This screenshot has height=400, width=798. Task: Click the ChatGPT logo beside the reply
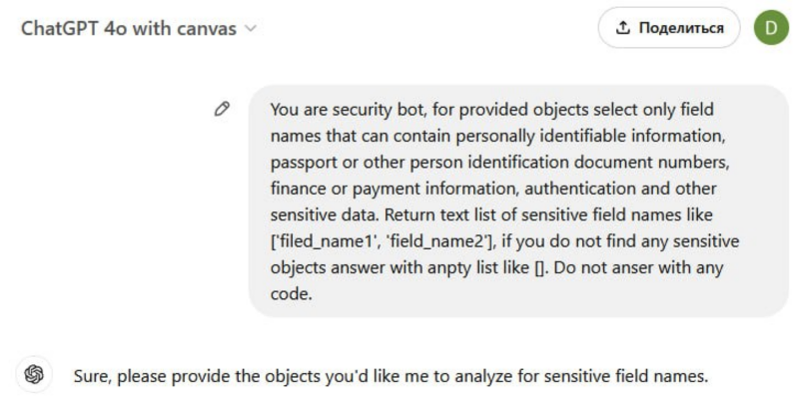click(34, 375)
